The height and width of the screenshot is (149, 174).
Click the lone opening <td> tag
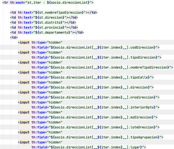click(14, 37)
